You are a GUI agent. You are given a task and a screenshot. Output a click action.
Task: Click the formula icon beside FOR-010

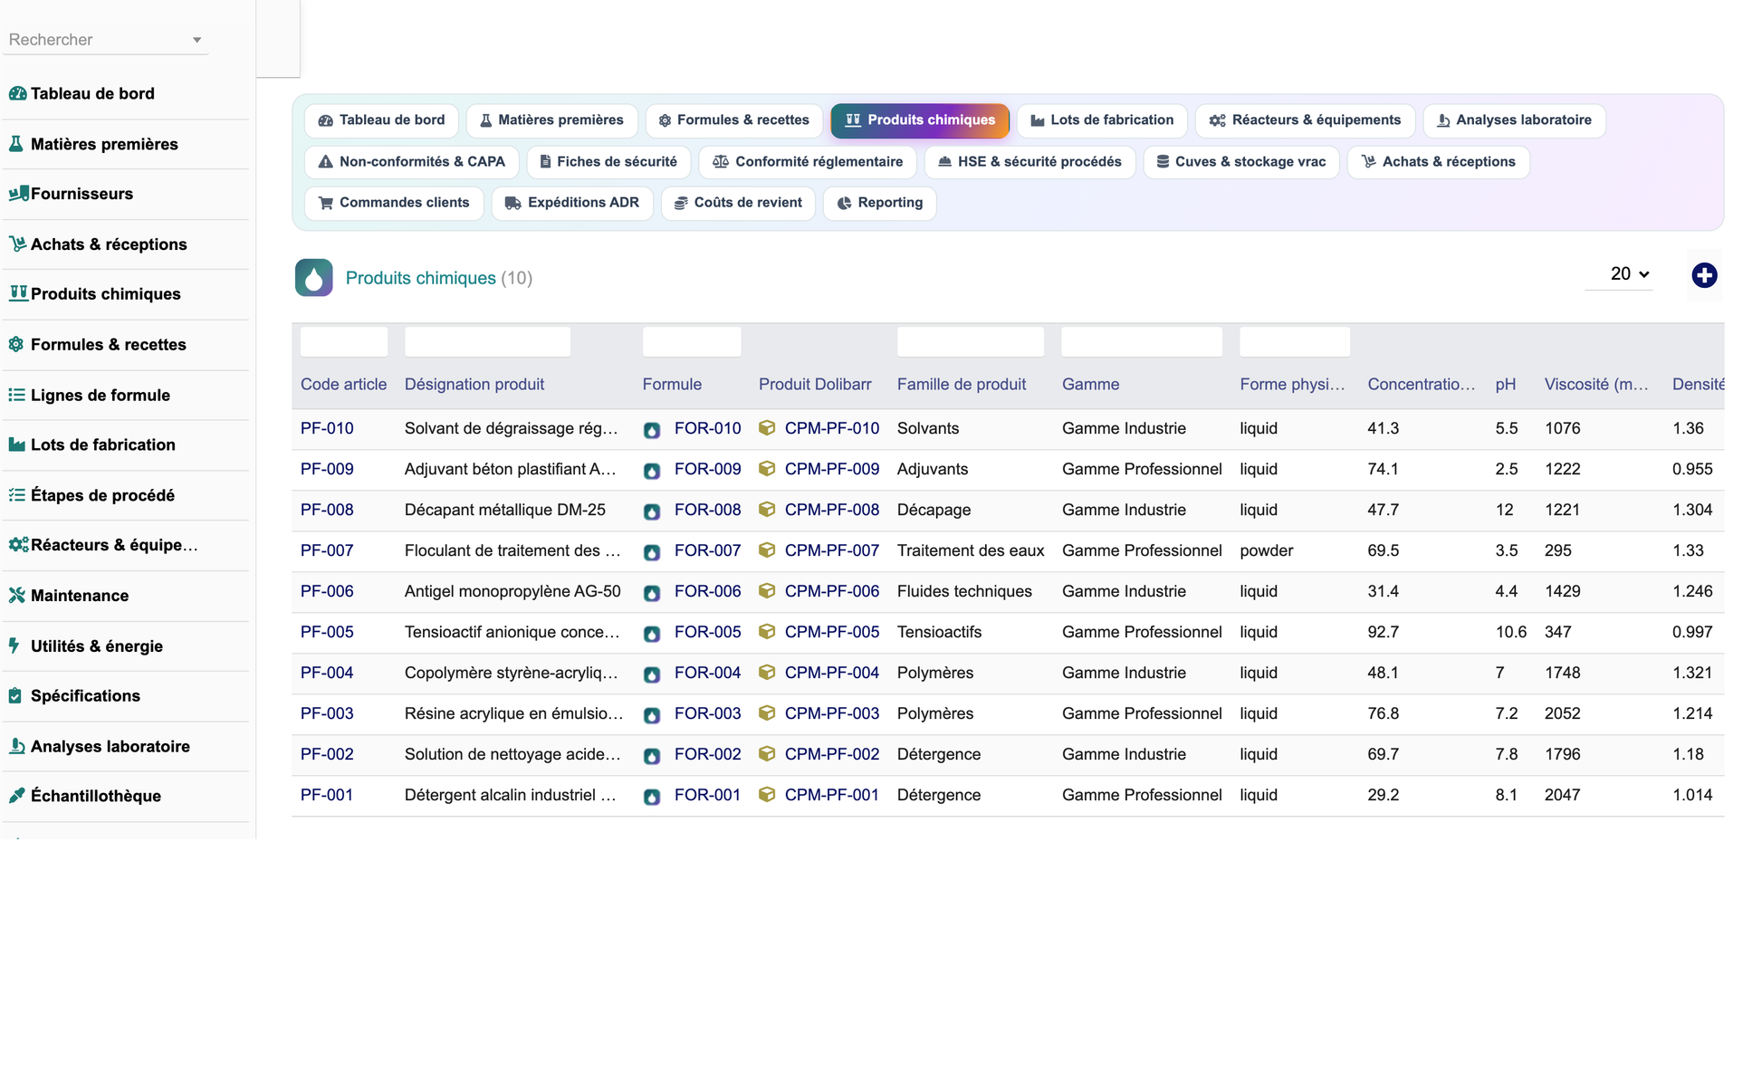pyautogui.click(x=652, y=430)
